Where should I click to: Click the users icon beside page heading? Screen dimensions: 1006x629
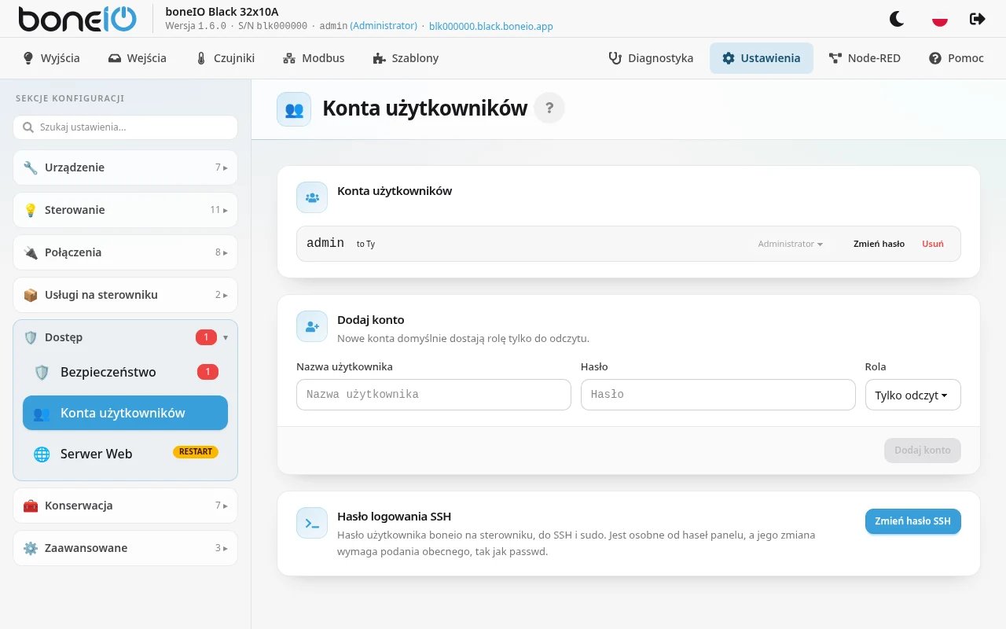(x=294, y=109)
